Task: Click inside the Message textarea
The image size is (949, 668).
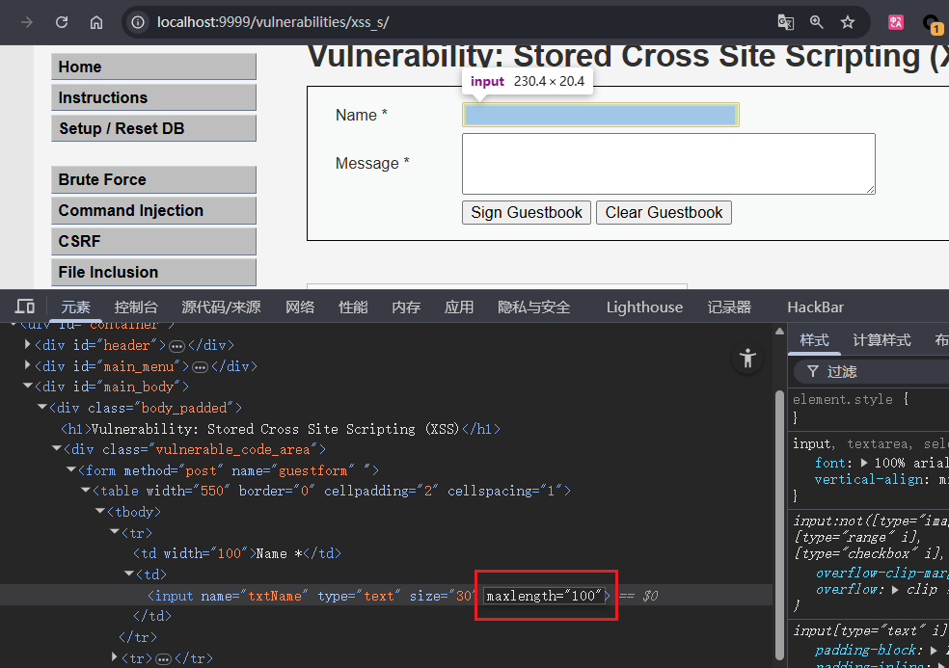Action: point(668,164)
